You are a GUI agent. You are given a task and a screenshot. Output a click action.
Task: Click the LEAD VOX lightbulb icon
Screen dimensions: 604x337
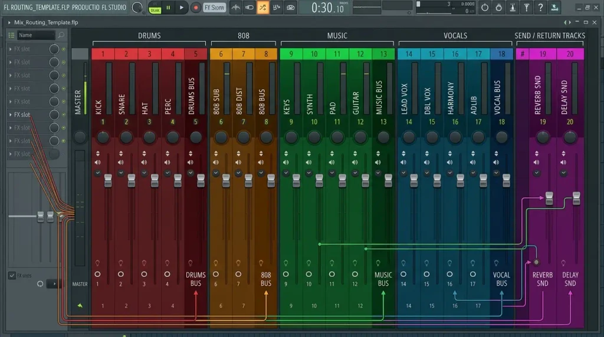click(403, 263)
